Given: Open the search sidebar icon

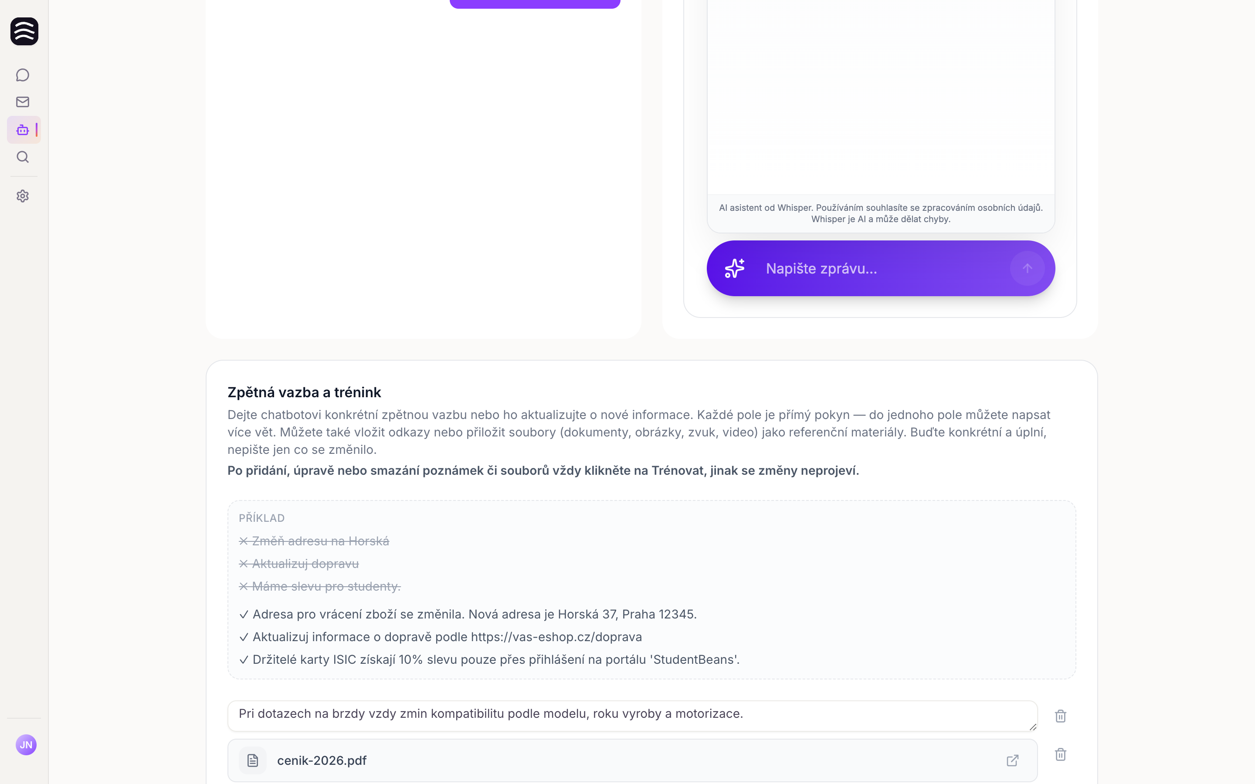Looking at the screenshot, I should coord(22,157).
